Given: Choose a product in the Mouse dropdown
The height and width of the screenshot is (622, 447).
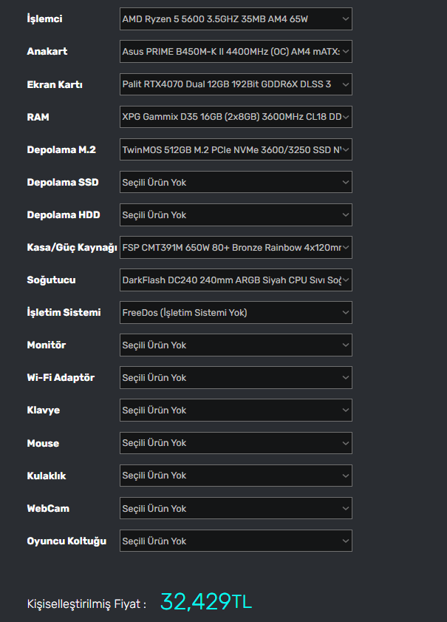Looking at the screenshot, I should (235, 442).
